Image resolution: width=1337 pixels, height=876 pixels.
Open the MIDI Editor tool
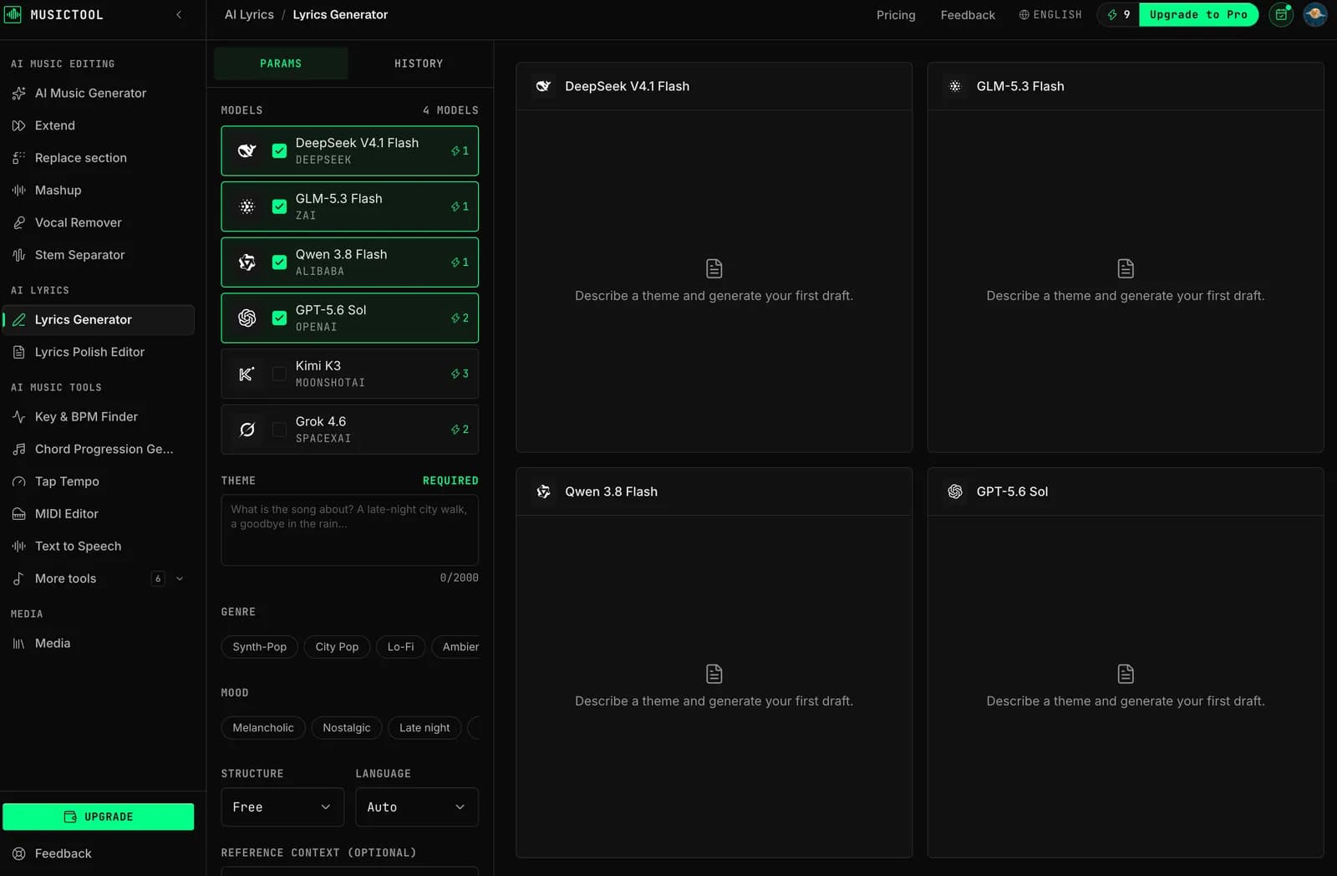[x=99, y=514]
